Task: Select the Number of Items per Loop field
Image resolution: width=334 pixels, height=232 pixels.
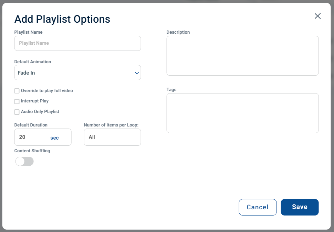Action: click(112, 137)
